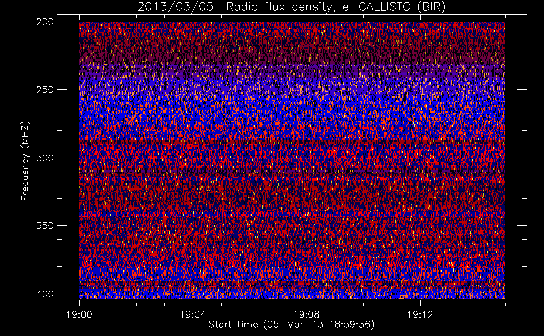
Task: Click the 19:04 time tick label
Action: pos(193,315)
